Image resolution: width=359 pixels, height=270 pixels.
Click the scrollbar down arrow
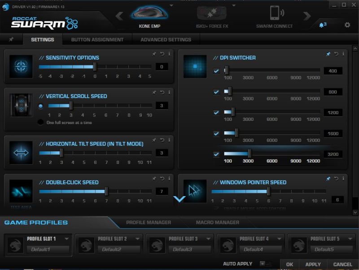click(355, 212)
